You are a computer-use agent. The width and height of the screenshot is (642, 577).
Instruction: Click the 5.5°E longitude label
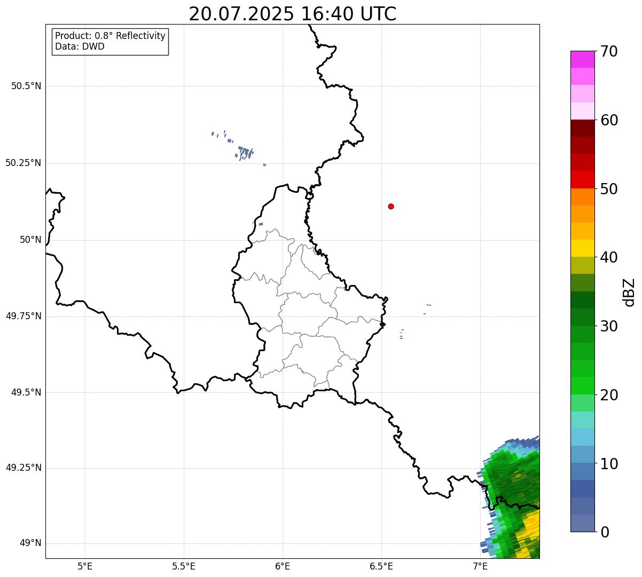tap(184, 566)
